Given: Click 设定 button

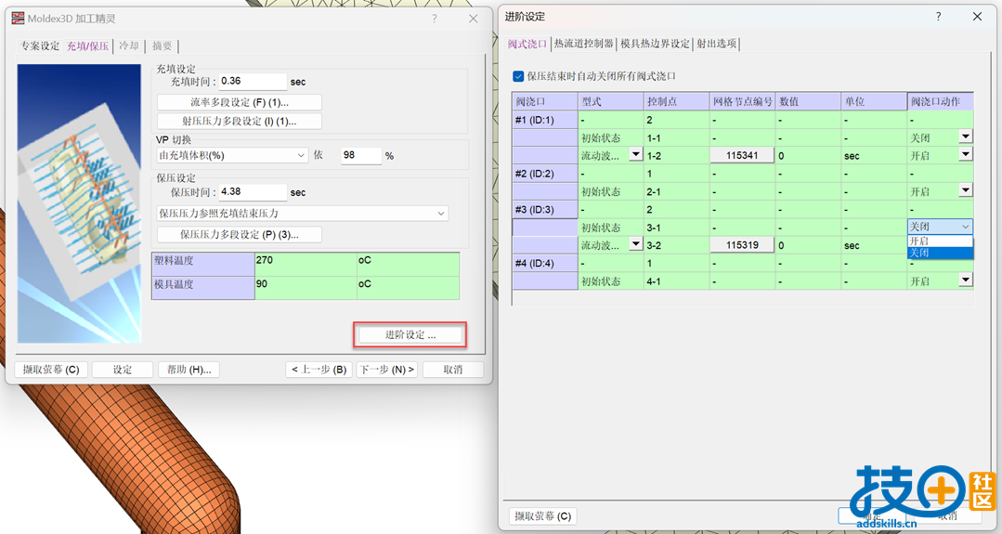Looking at the screenshot, I should tap(123, 370).
